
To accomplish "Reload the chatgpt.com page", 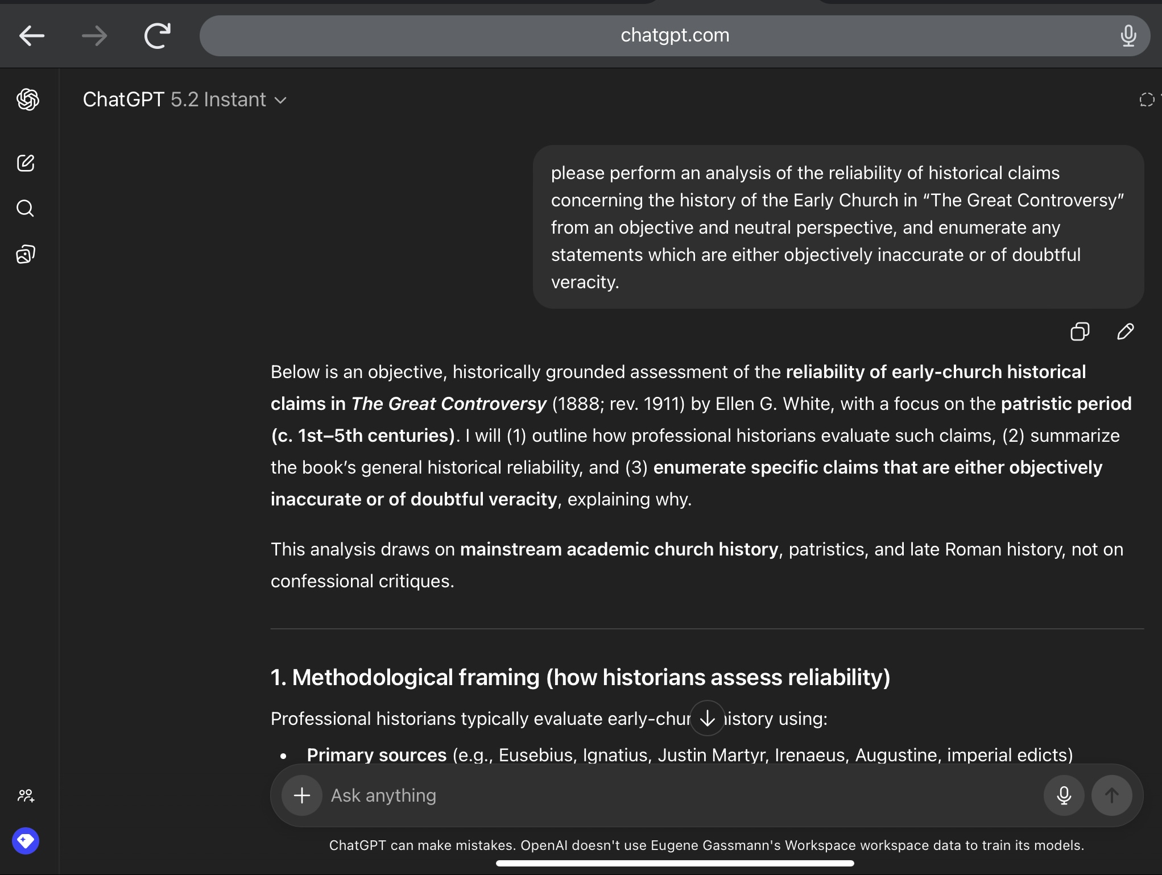I will pos(157,36).
